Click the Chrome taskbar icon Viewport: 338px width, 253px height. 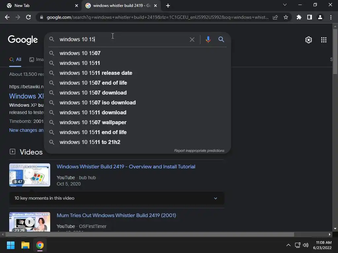[x=40, y=245]
